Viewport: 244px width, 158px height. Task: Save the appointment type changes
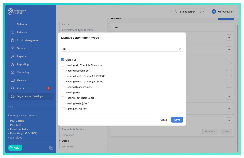click(x=177, y=120)
